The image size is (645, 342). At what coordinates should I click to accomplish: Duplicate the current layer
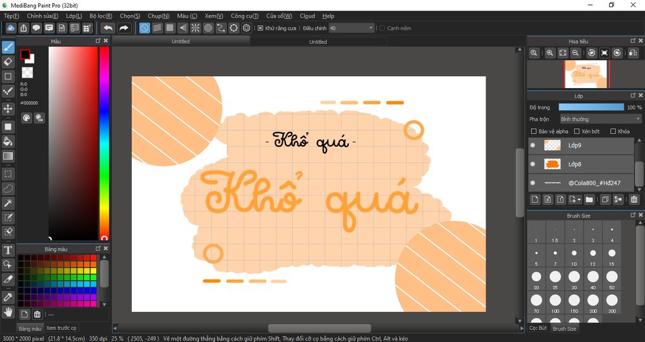coord(605,199)
